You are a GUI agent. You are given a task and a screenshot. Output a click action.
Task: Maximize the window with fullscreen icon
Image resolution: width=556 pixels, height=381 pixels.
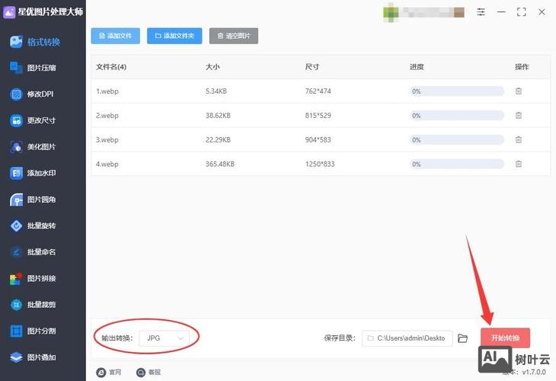click(x=522, y=12)
